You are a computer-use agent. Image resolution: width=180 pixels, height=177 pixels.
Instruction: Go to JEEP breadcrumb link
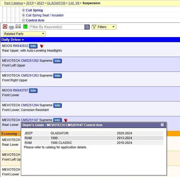(30, 3)
